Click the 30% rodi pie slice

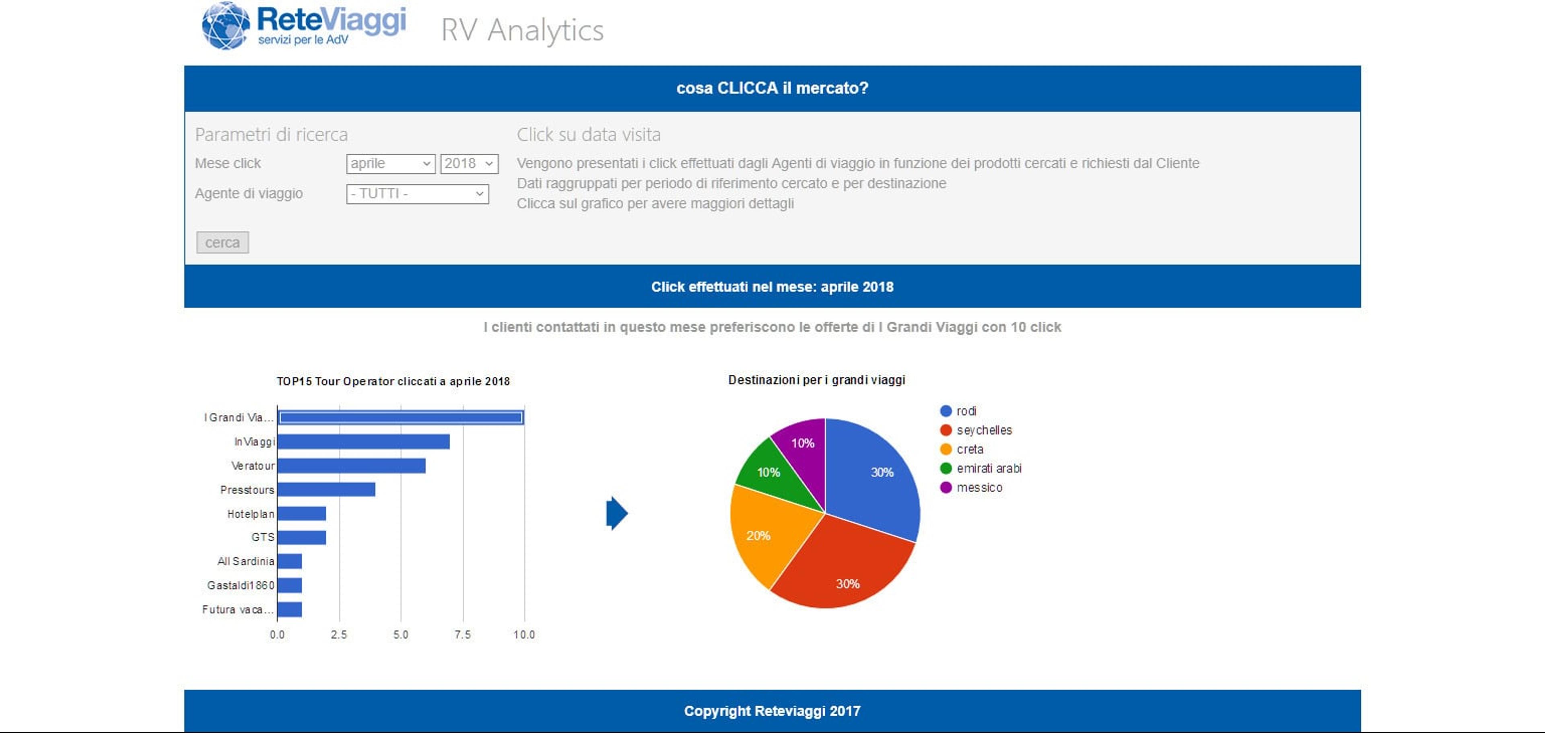pyautogui.click(x=875, y=474)
